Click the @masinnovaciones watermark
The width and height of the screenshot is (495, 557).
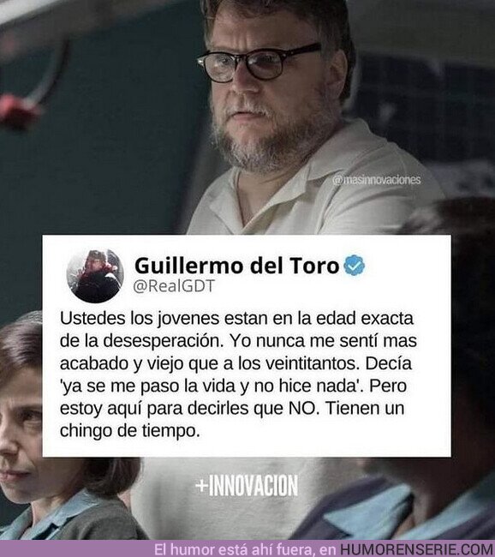pos(377,180)
